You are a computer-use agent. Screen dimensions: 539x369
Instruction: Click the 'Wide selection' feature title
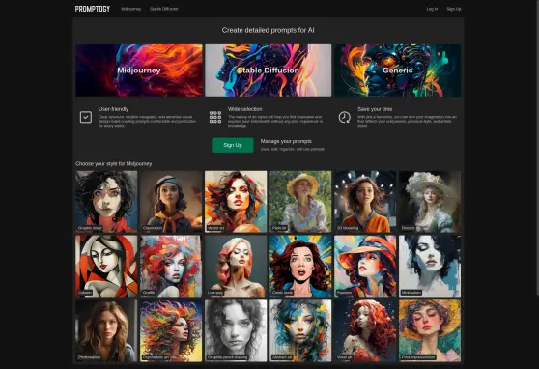(244, 109)
